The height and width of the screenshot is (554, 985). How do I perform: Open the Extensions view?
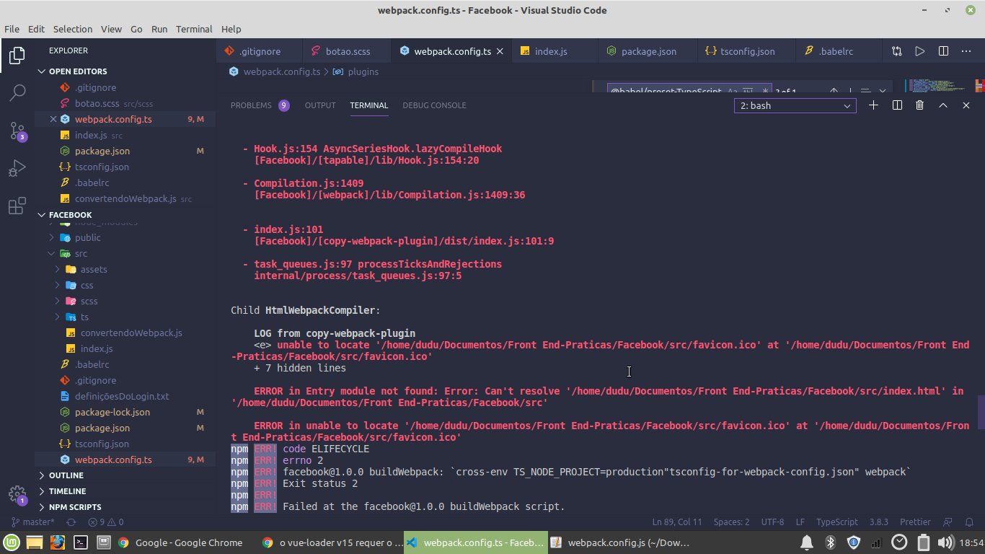pos(17,206)
